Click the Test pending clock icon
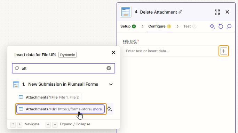 [x=195, y=26]
